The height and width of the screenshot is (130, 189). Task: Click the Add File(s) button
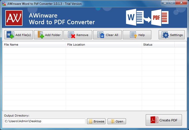tap(19, 35)
